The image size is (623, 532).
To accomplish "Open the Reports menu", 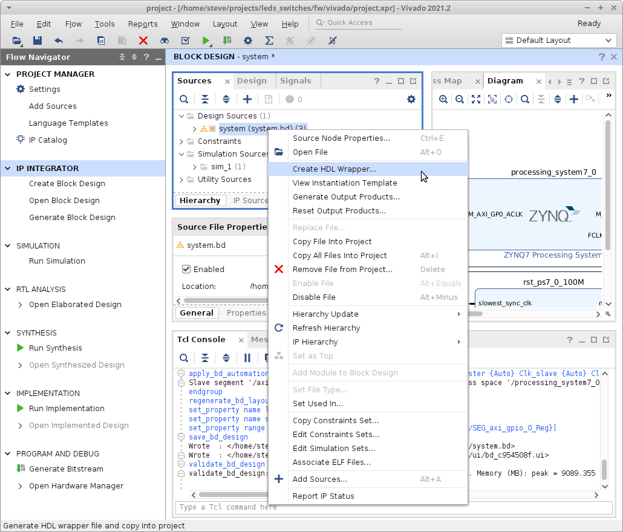I will tap(143, 24).
